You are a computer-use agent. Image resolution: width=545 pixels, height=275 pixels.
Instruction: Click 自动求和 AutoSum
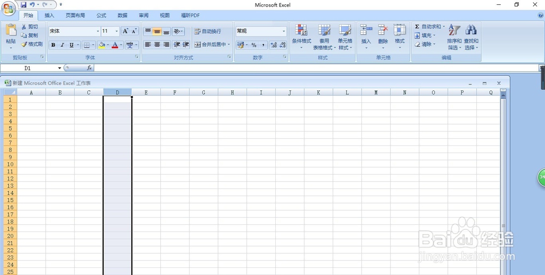(428, 26)
